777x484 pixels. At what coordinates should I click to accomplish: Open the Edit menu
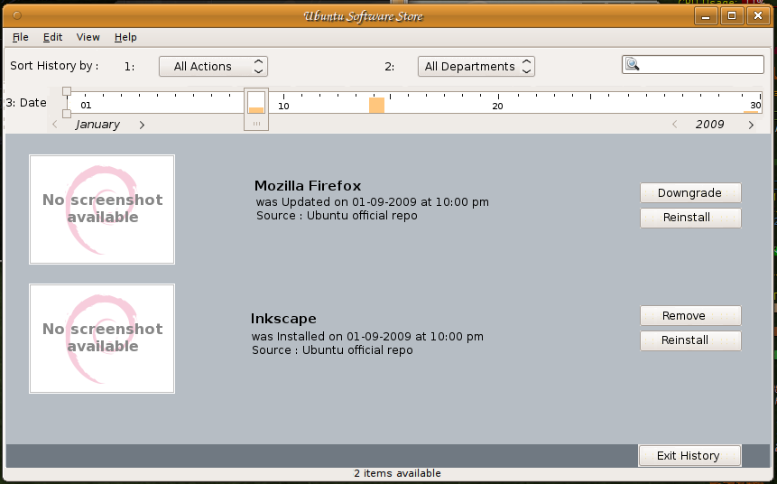(x=52, y=37)
